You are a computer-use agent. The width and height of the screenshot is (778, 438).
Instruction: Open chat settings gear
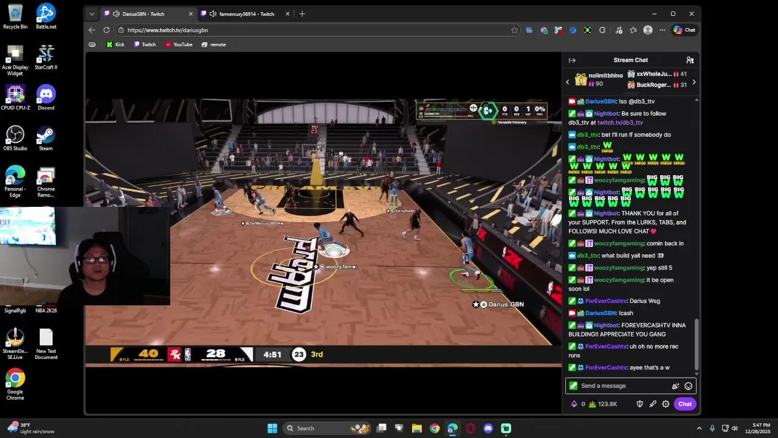tap(666, 404)
